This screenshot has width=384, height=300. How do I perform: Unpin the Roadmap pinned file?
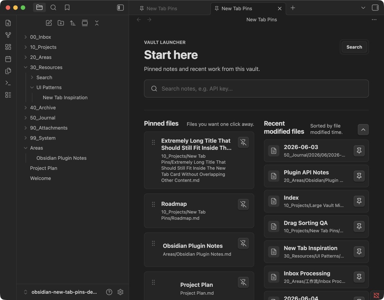[243, 204]
